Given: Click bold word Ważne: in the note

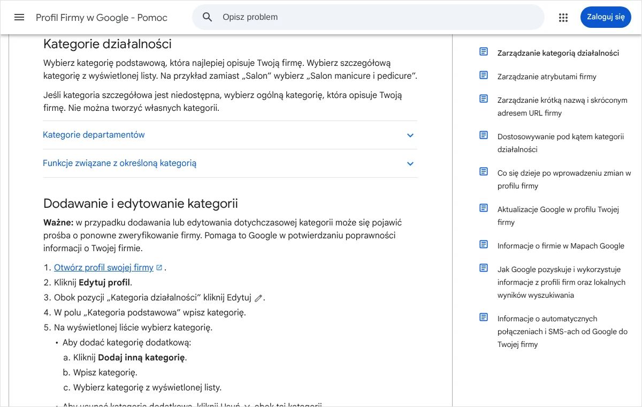Looking at the screenshot, I should pyautogui.click(x=58, y=222).
